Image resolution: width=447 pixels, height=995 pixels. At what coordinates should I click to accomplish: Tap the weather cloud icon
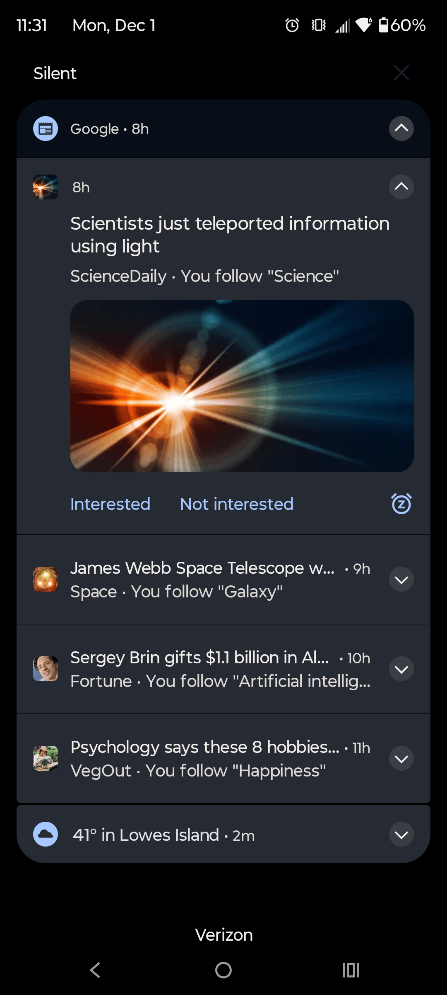click(46, 834)
